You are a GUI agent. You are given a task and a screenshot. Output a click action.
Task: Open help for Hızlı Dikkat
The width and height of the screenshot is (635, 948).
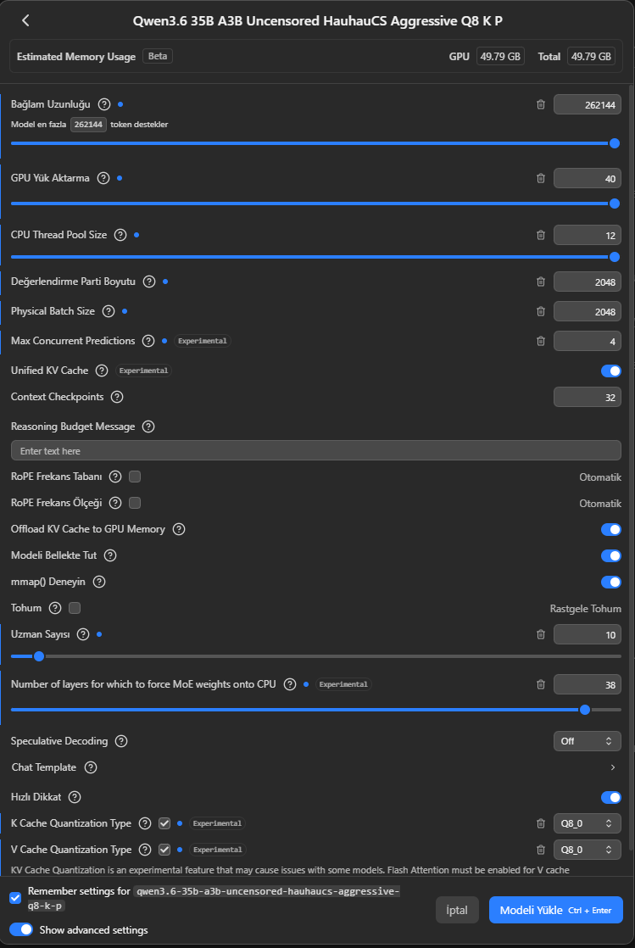[x=75, y=797]
